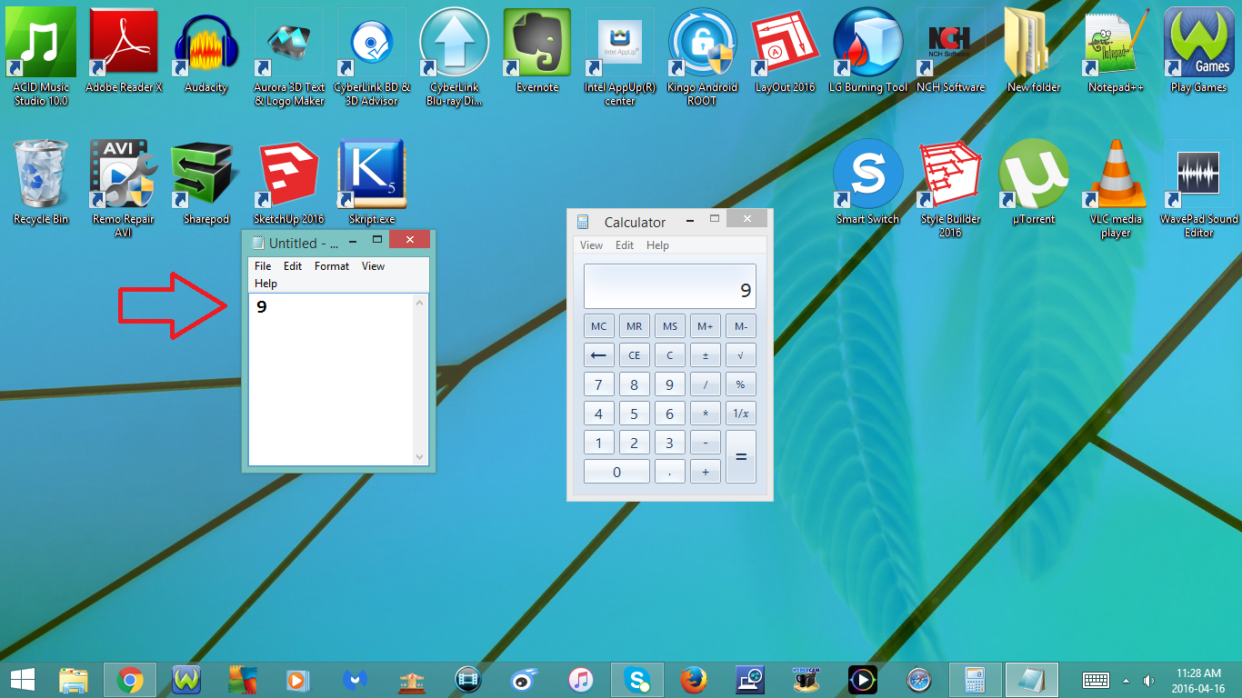Open Evernote
The width and height of the screenshot is (1242, 698).
click(x=536, y=43)
